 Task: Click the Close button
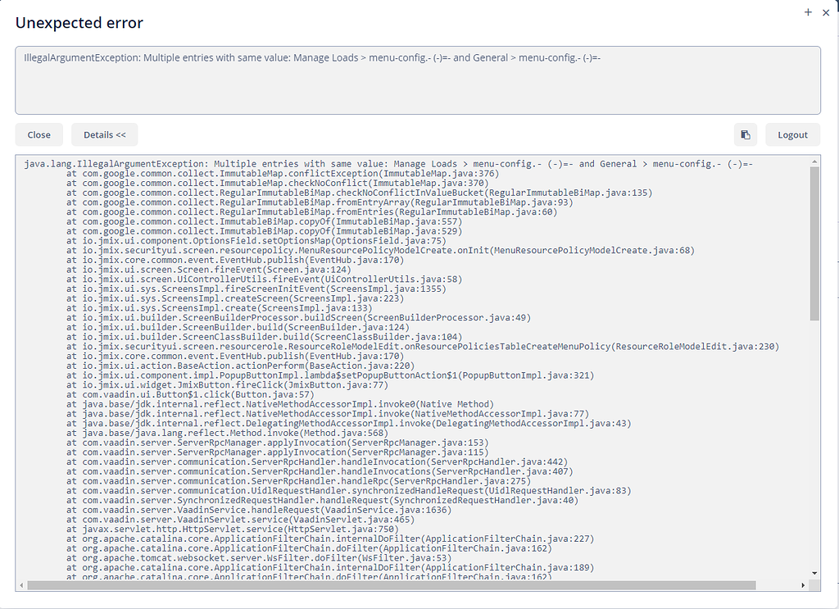[39, 135]
